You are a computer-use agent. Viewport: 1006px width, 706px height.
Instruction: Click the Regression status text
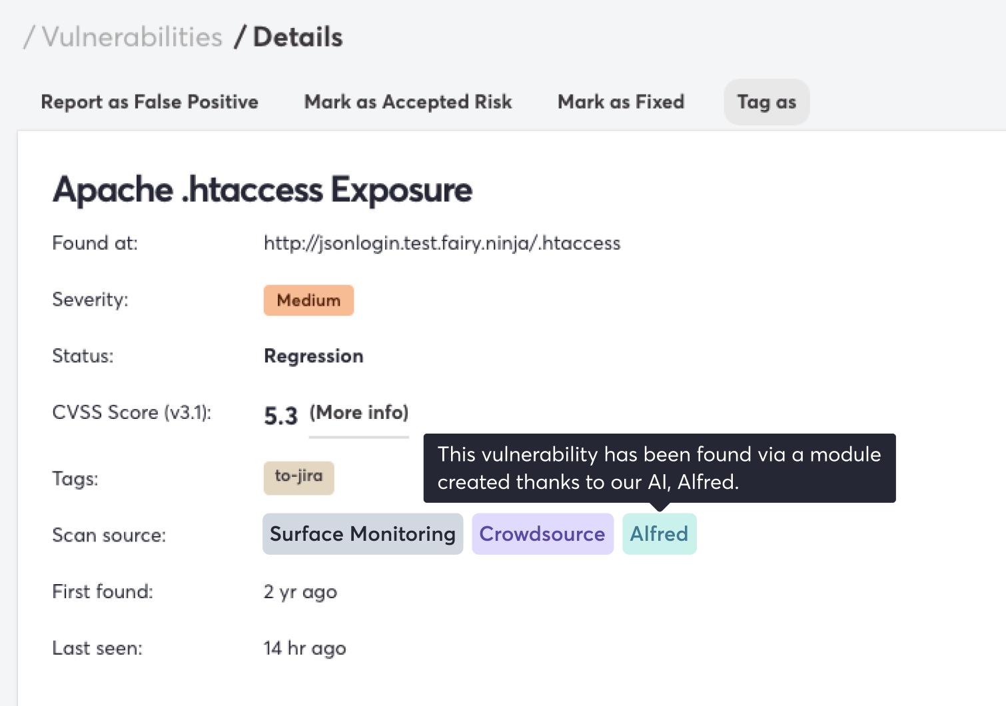click(314, 356)
